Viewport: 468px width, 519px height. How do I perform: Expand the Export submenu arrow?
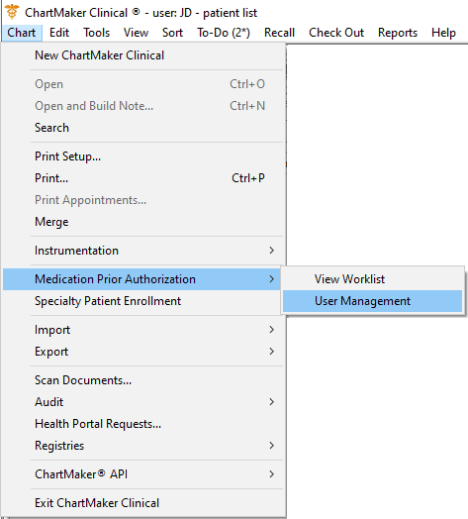tap(271, 352)
